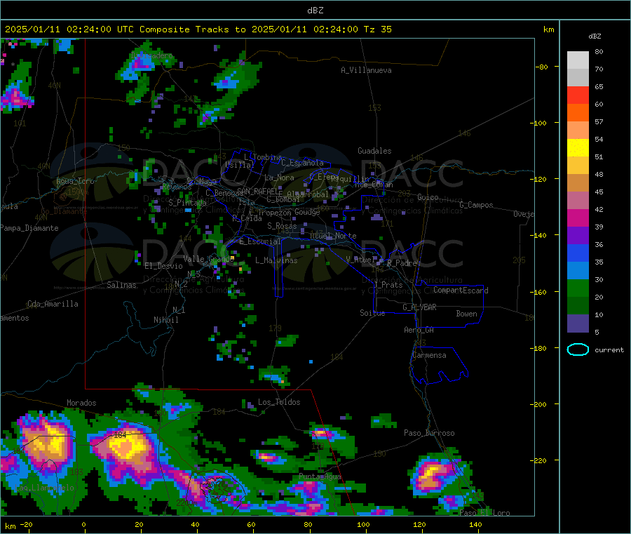Click the 39 dBZ magenta legend swatch

click(578, 218)
